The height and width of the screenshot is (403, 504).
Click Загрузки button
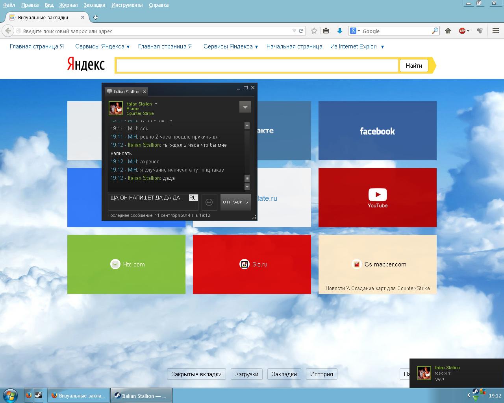click(x=246, y=374)
